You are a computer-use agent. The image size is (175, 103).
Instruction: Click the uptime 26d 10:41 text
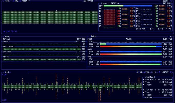[x=10, y=31]
